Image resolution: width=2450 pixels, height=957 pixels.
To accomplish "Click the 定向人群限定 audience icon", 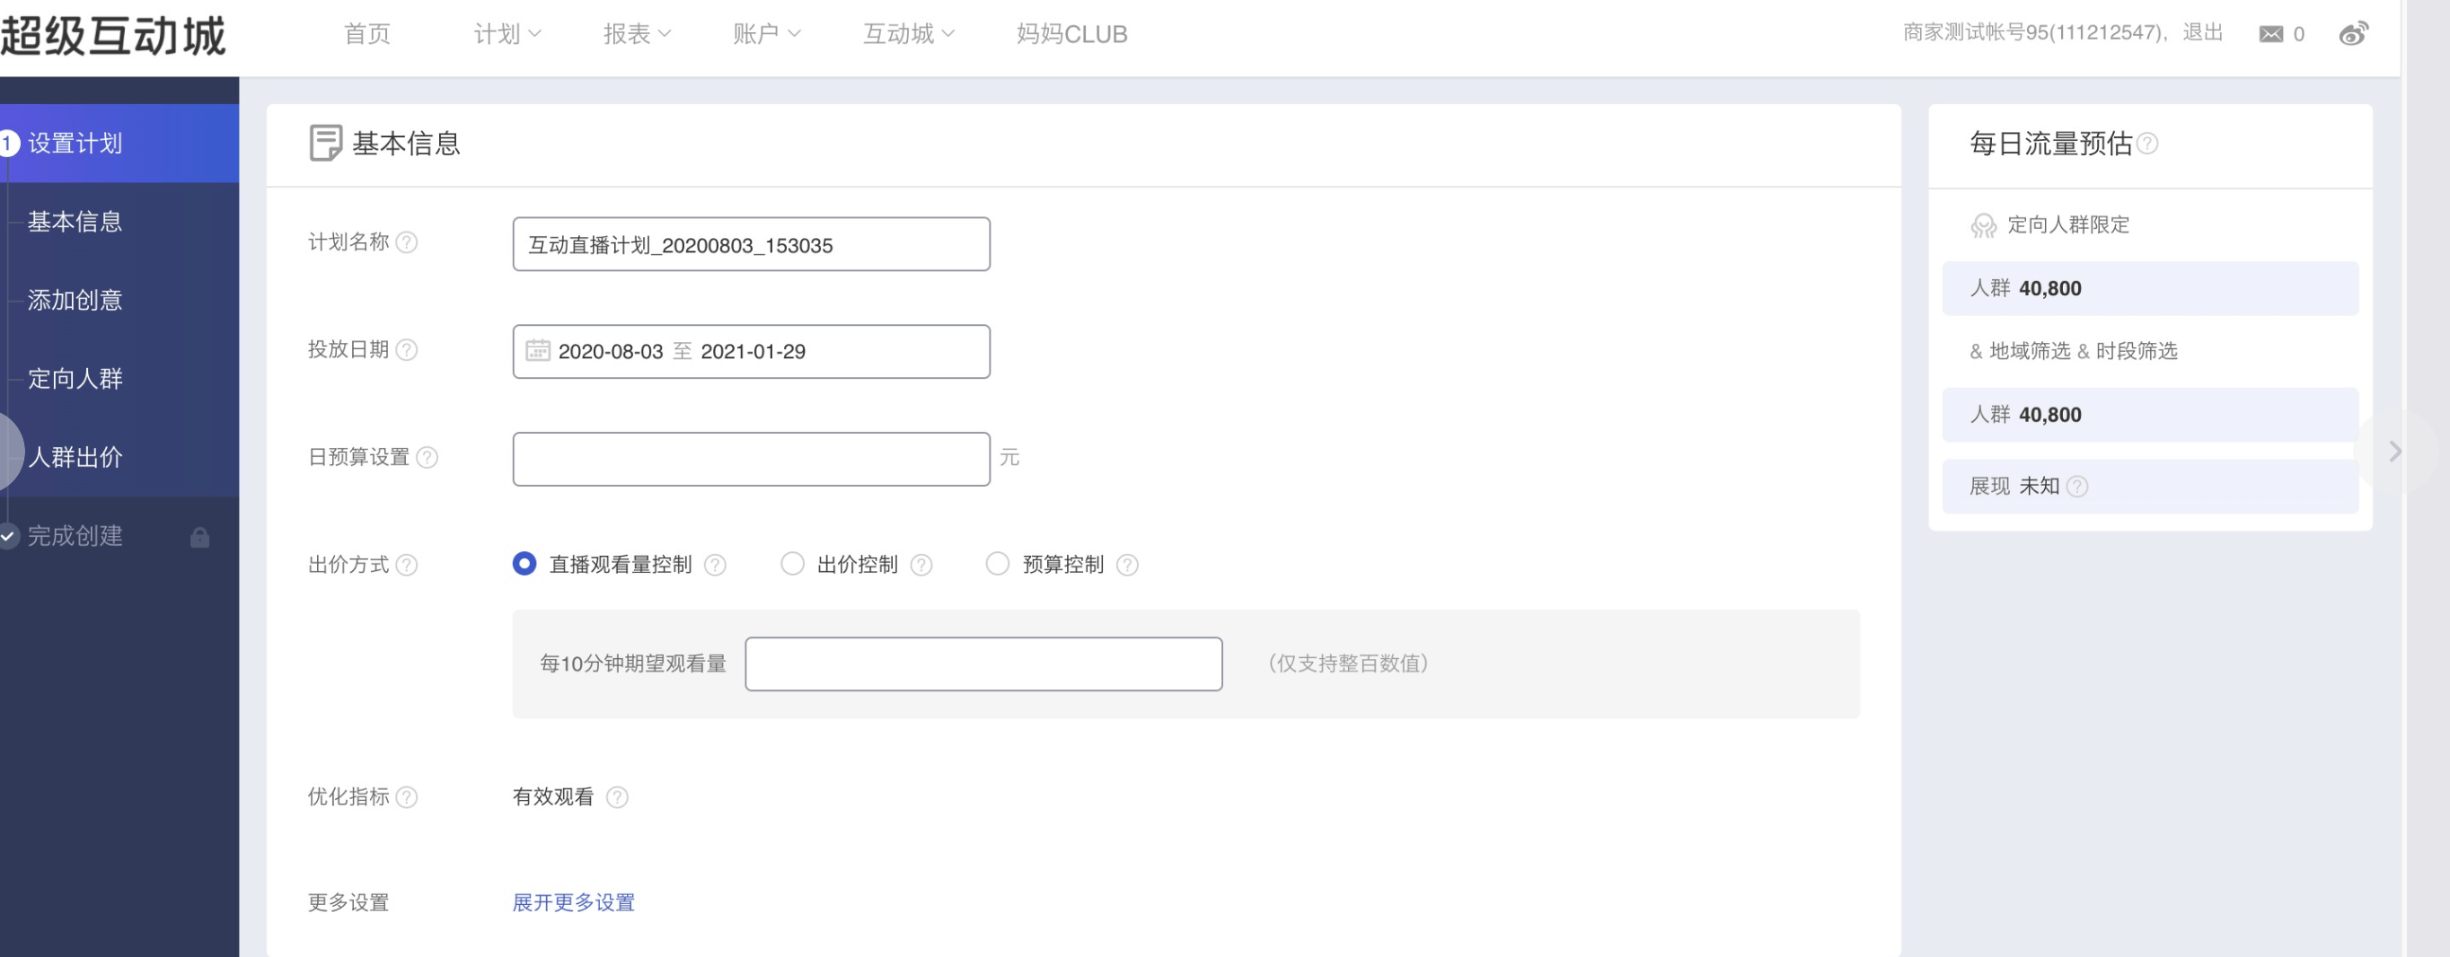I will coord(1983,225).
